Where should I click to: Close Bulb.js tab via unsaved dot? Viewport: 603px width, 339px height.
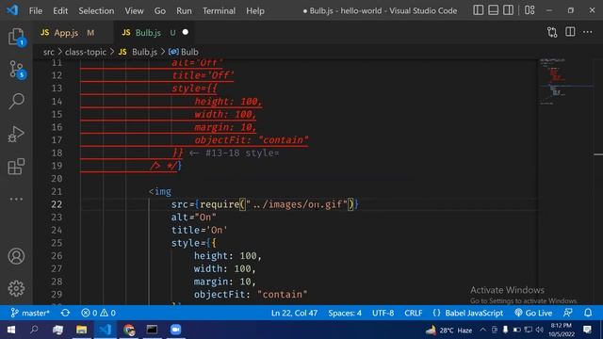[x=186, y=32]
